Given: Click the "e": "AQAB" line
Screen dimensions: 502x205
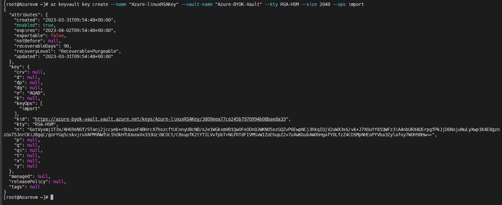Looking at the screenshot, I should [30, 93].
